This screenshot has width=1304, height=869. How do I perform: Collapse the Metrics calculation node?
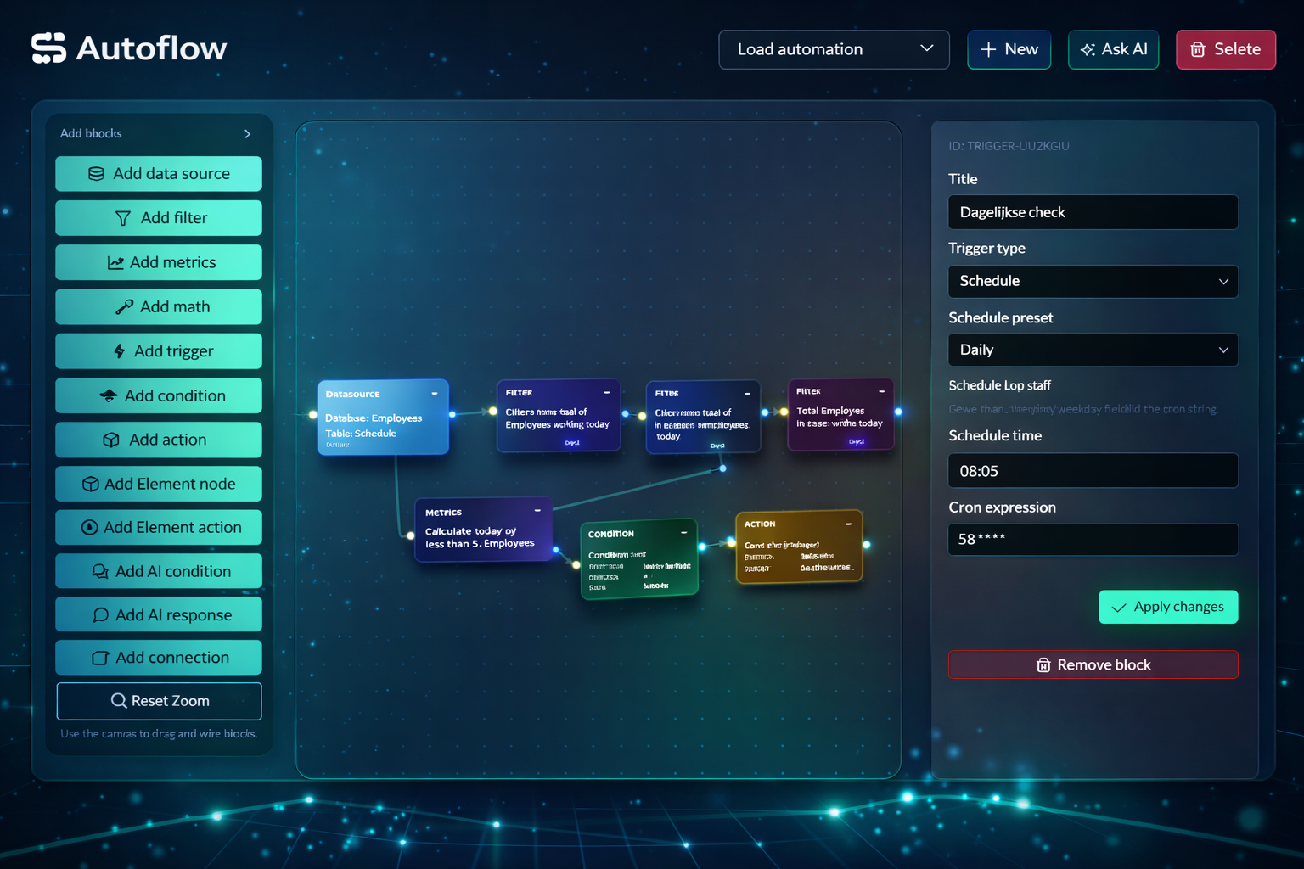point(537,511)
